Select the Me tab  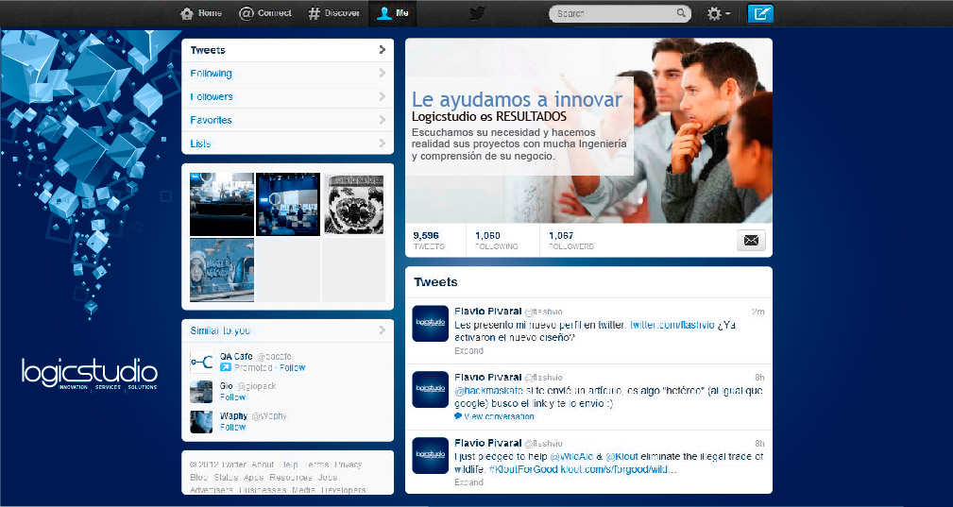tap(393, 13)
